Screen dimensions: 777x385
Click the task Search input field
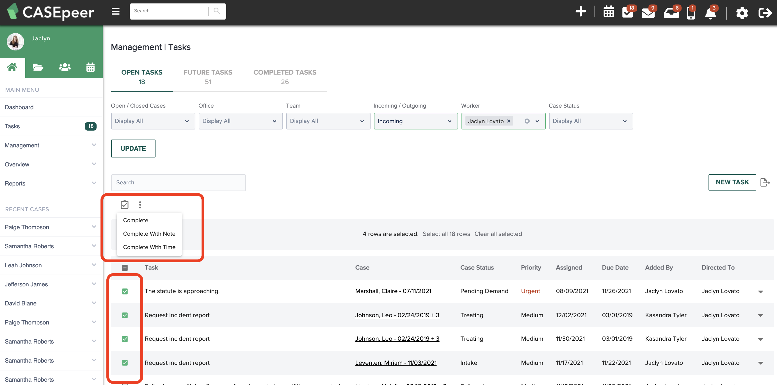pos(178,182)
